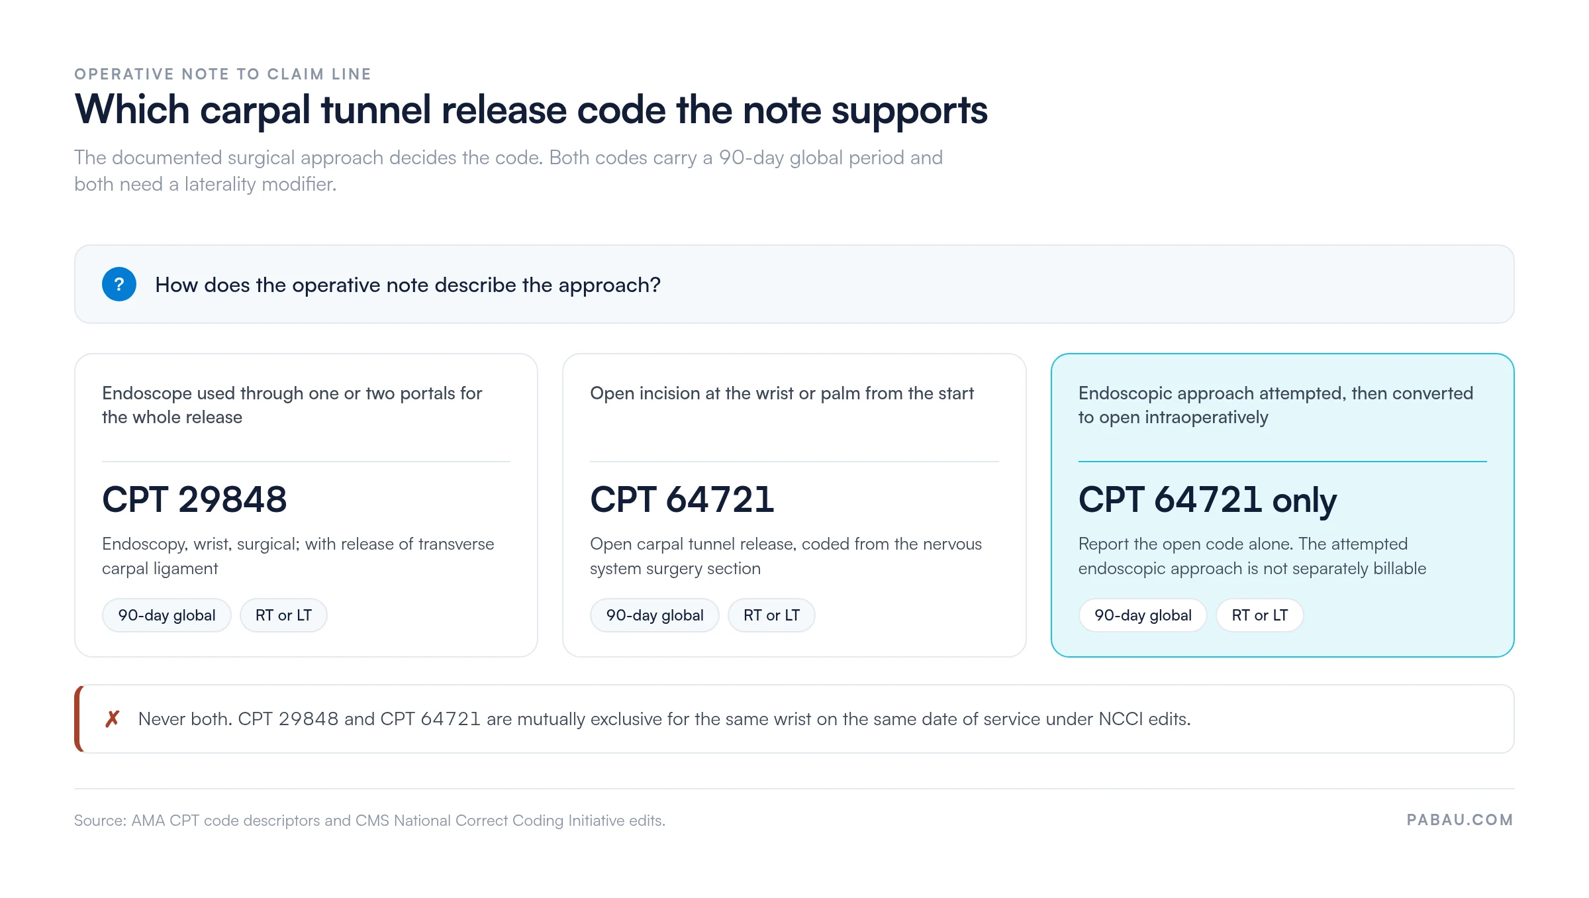
Task: Click the Source AMA CPT footnote text
Action: click(x=369, y=821)
